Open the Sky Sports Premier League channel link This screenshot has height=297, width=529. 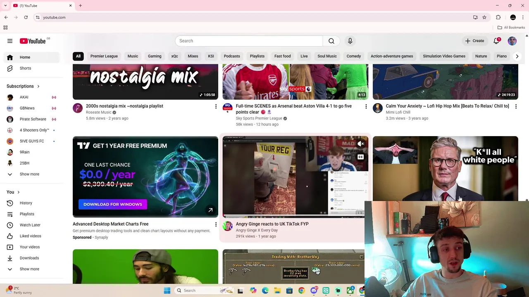pos(259,118)
